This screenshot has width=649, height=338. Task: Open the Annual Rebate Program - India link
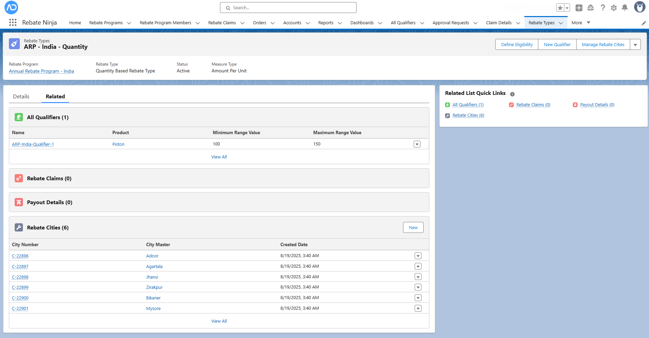pos(41,71)
